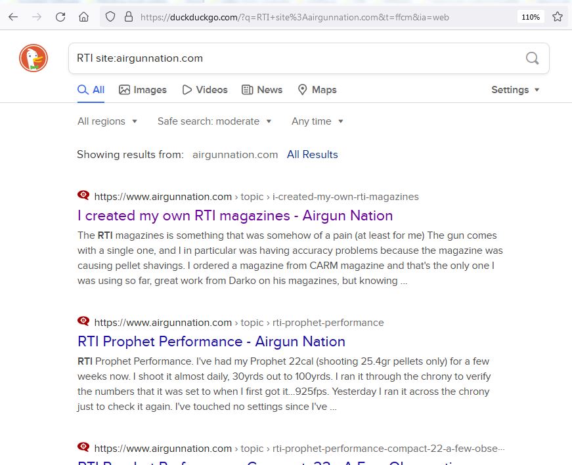
Task: View site security padlock info
Action: tap(129, 17)
